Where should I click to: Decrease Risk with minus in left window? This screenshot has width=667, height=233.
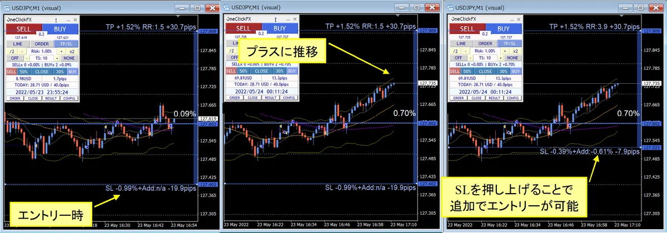(22, 52)
